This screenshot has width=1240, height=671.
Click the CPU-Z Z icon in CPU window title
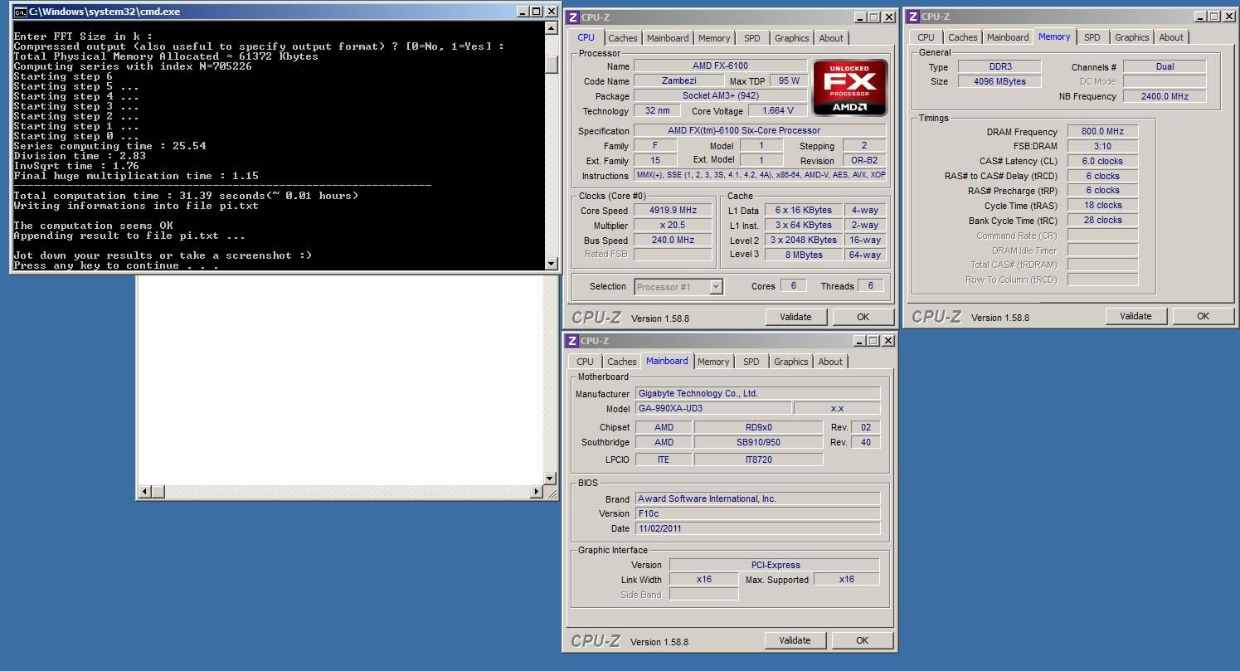click(x=573, y=17)
